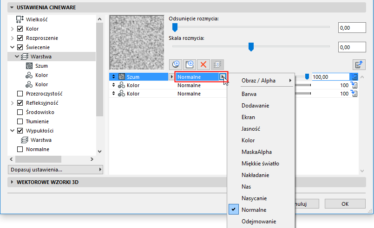The image size is (374, 228).
Task: Click the Szum noise icon in tree
Action: [x=29, y=66]
